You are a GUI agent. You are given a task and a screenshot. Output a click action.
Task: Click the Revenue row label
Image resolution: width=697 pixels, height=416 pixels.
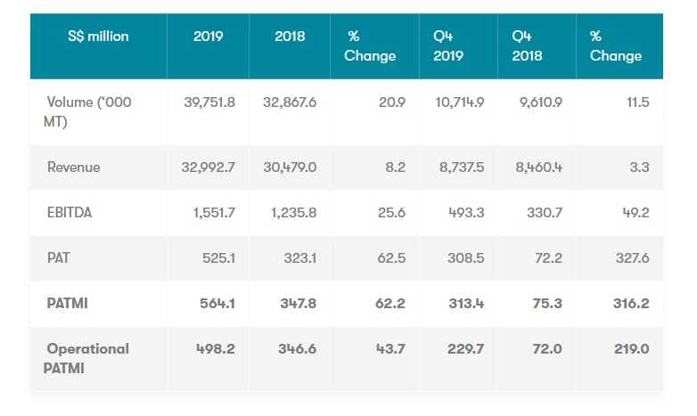74,167
